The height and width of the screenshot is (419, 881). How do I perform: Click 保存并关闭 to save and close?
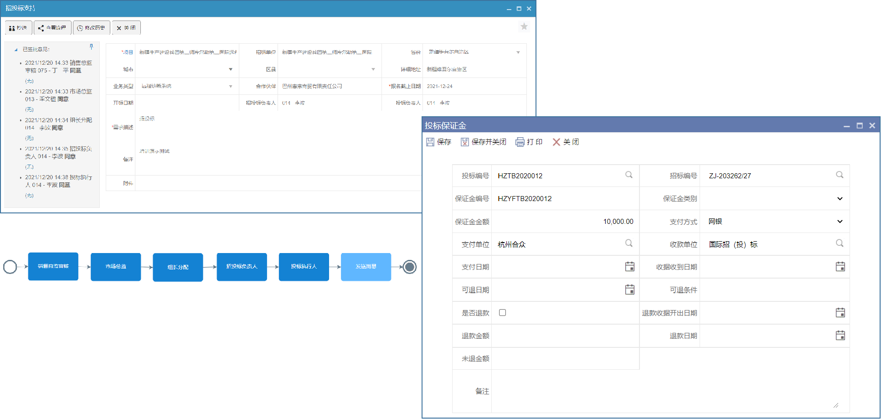click(x=483, y=142)
